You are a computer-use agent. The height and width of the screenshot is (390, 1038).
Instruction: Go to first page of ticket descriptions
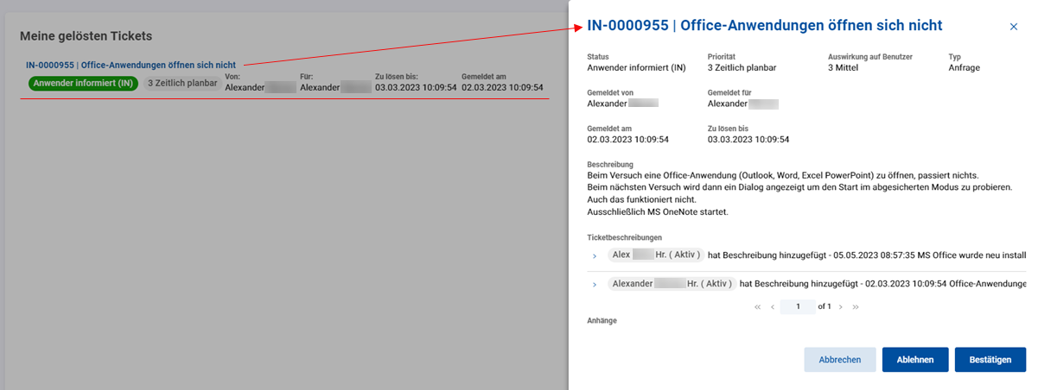tap(758, 306)
